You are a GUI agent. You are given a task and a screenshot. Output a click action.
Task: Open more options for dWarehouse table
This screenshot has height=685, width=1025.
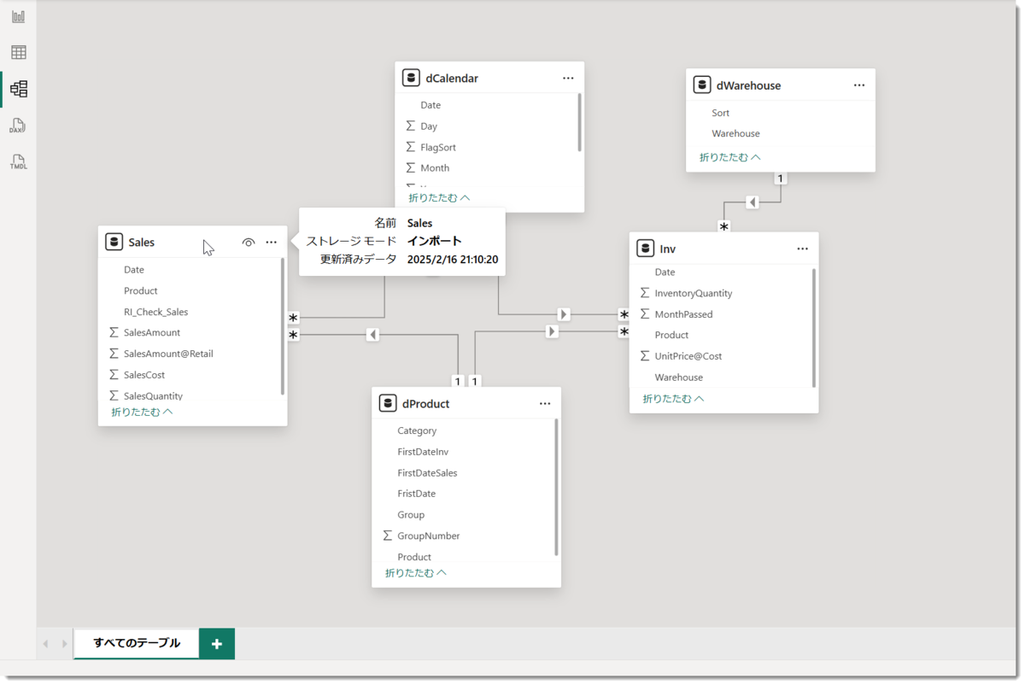pos(859,85)
